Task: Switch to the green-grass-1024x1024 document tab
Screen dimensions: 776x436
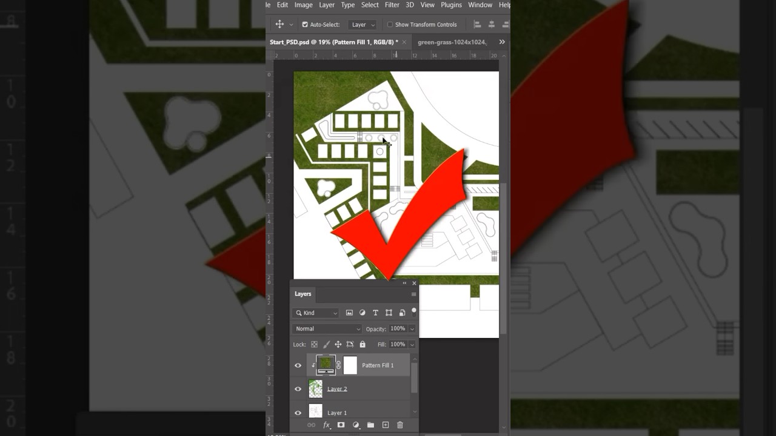Action: (x=452, y=42)
